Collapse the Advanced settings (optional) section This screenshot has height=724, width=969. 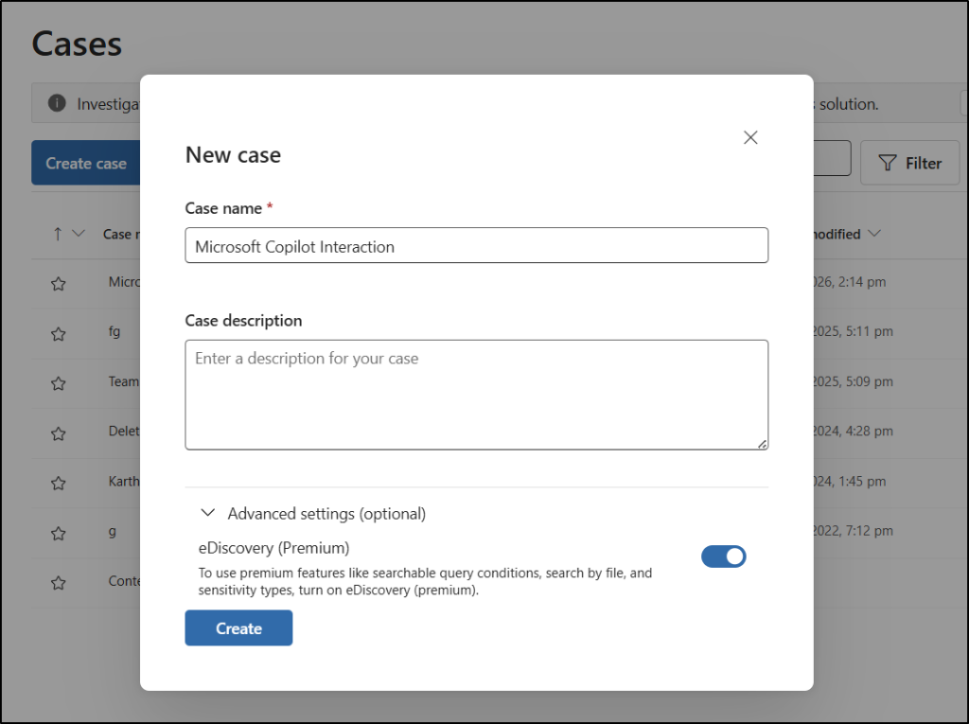pyautogui.click(x=208, y=513)
